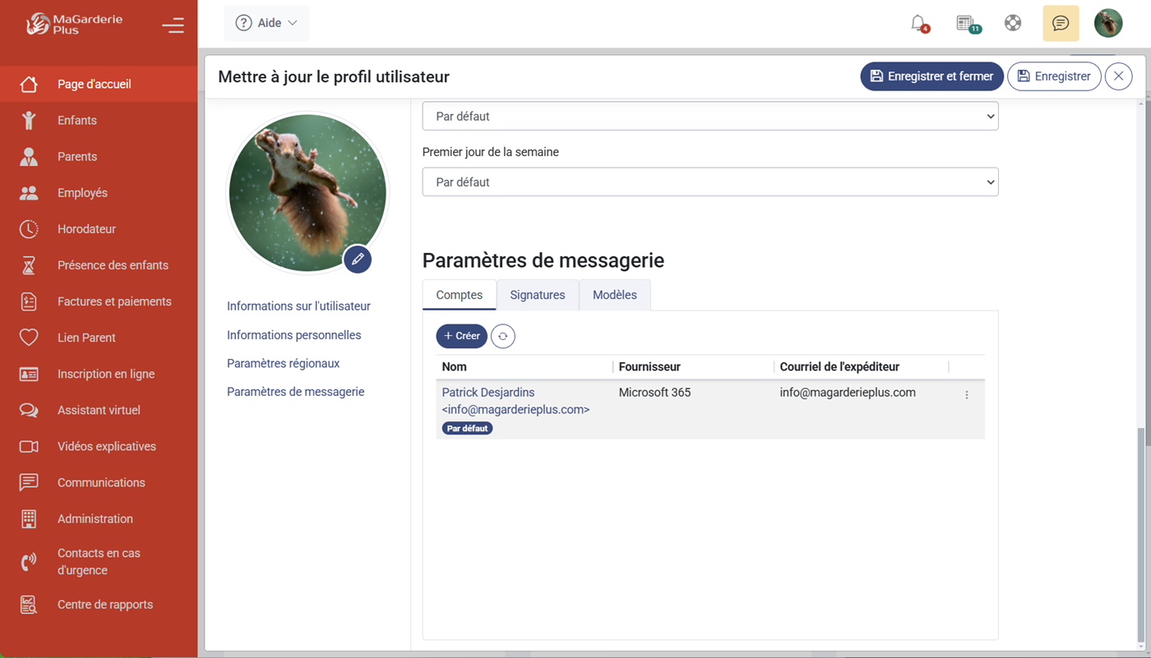The height and width of the screenshot is (658, 1151).
Task: Click Vidéos explicatives camera icon
Action: pyautogui.click(x=29, y=446)
